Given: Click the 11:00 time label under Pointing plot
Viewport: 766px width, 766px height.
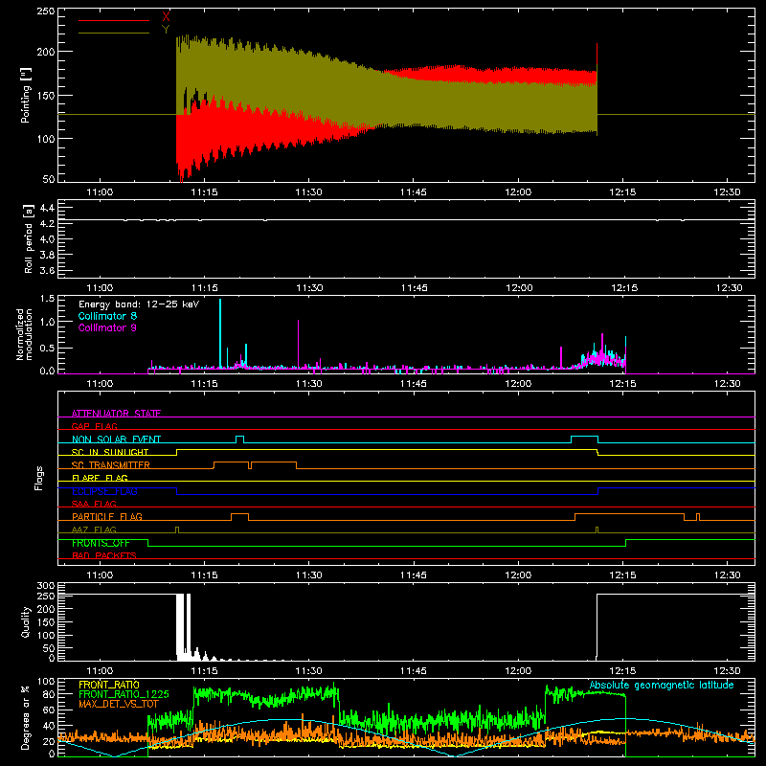Looking at the screenshot, I should point(100,192).
